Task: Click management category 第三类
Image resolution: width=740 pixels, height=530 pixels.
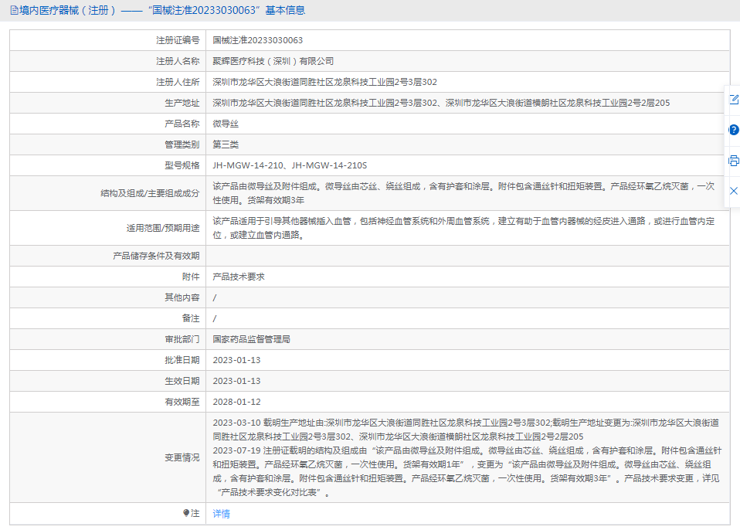Action: point(226,144)
